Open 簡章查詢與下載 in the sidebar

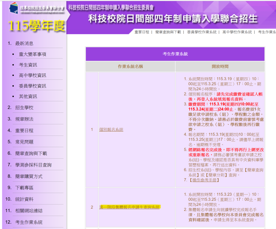31,153
